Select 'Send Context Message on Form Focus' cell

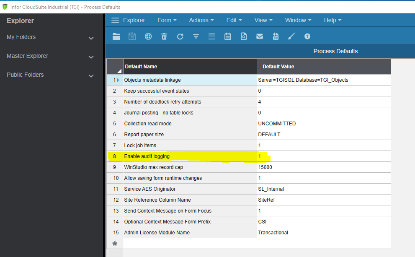[190, 211]
